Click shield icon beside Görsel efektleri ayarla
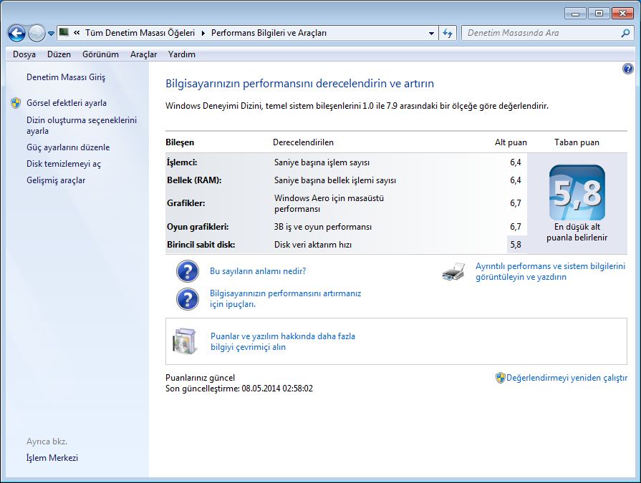The width and height of the screenshot is (641, 483). coord(16,103)
